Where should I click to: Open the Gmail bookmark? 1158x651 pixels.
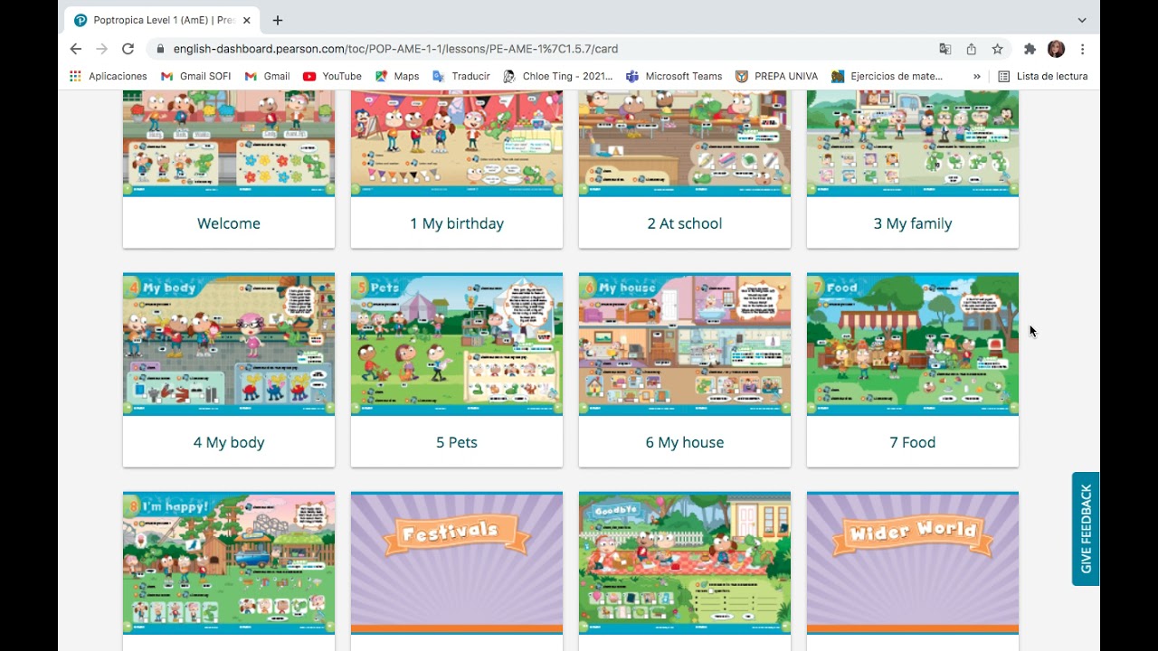pyautogui.click(x=267, y=76)
